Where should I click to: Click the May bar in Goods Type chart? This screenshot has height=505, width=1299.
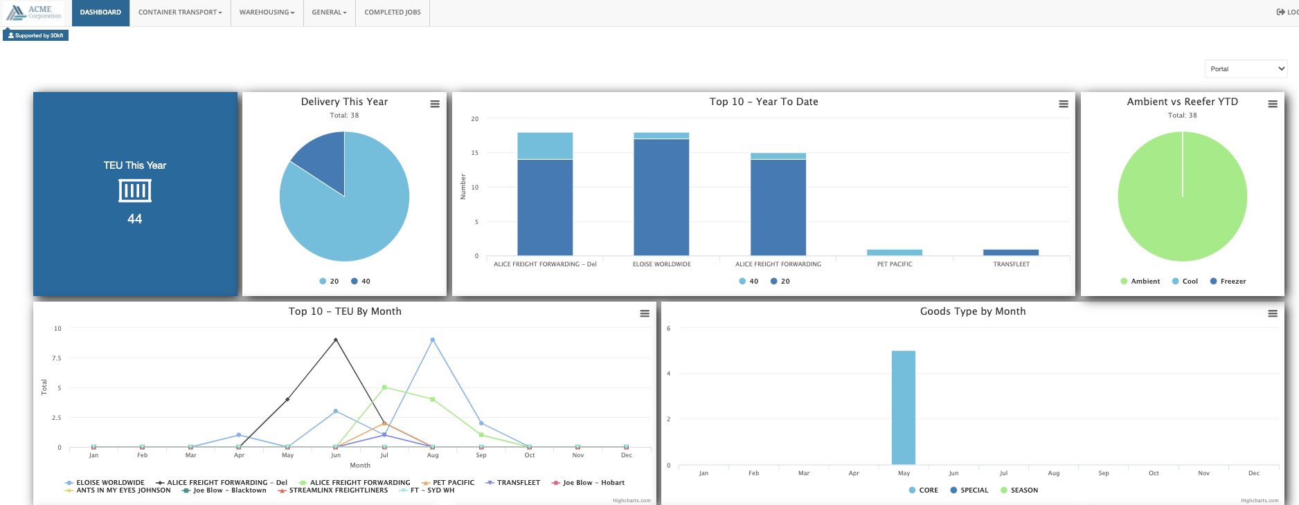[904, 407]
